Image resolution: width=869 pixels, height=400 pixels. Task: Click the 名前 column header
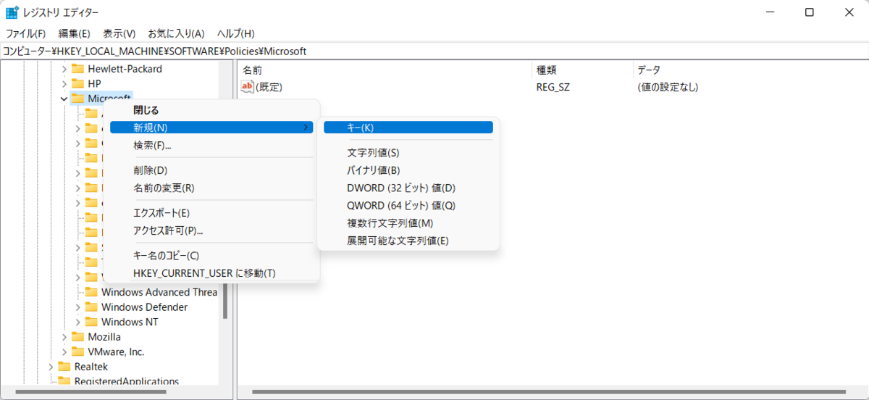point(385,70)
